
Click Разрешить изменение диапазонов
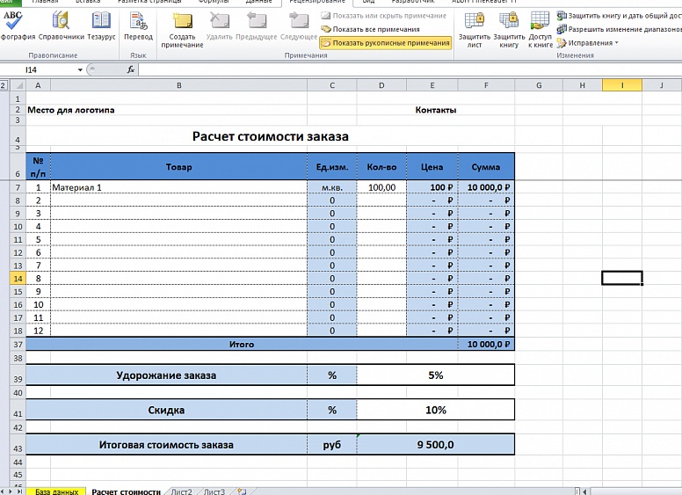tap(619, 29)
